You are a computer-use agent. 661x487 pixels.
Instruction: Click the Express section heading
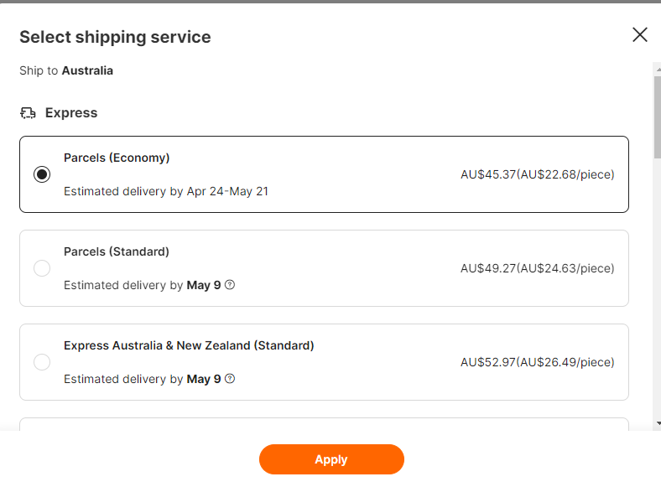[71, 113]
